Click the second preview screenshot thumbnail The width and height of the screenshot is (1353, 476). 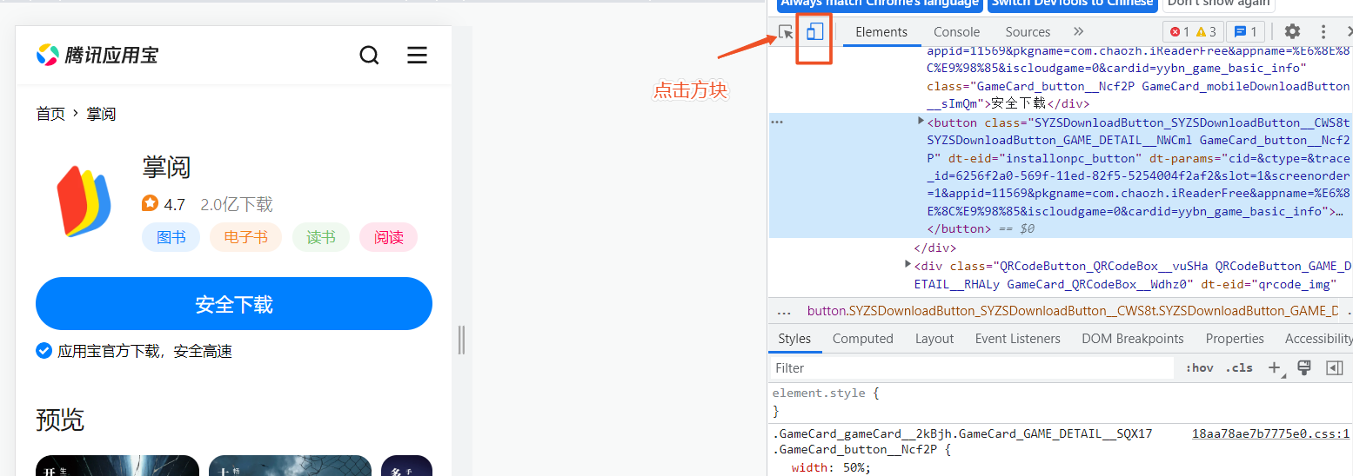pos(290,466)
